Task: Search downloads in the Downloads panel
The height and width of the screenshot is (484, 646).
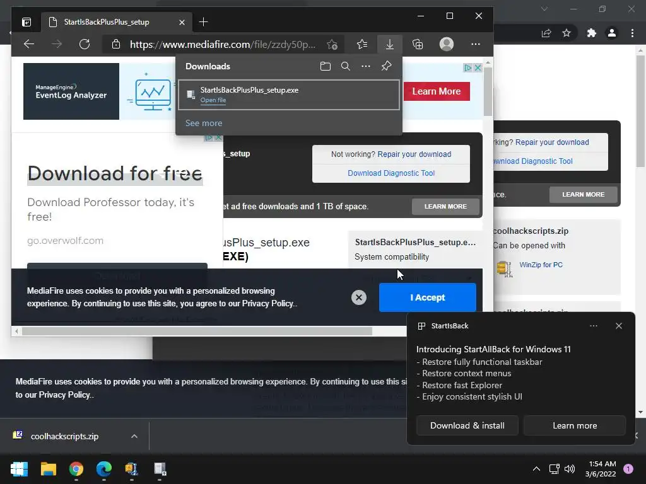Action: click(346, 66)
